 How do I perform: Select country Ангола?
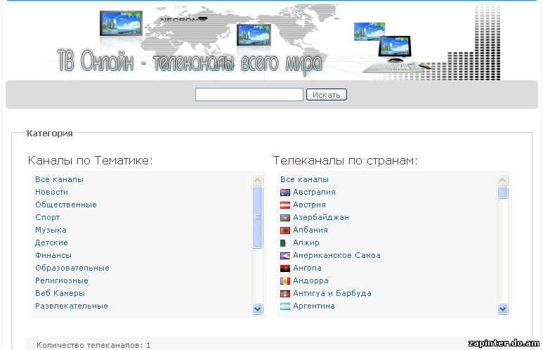(x=307, y=268)
